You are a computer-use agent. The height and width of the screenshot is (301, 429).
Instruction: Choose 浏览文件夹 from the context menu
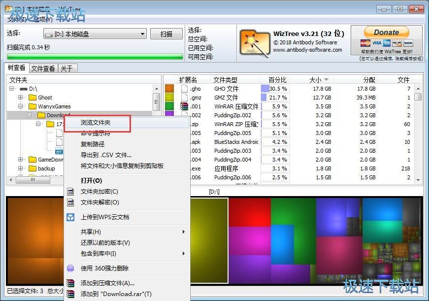(x=96, y=122)
